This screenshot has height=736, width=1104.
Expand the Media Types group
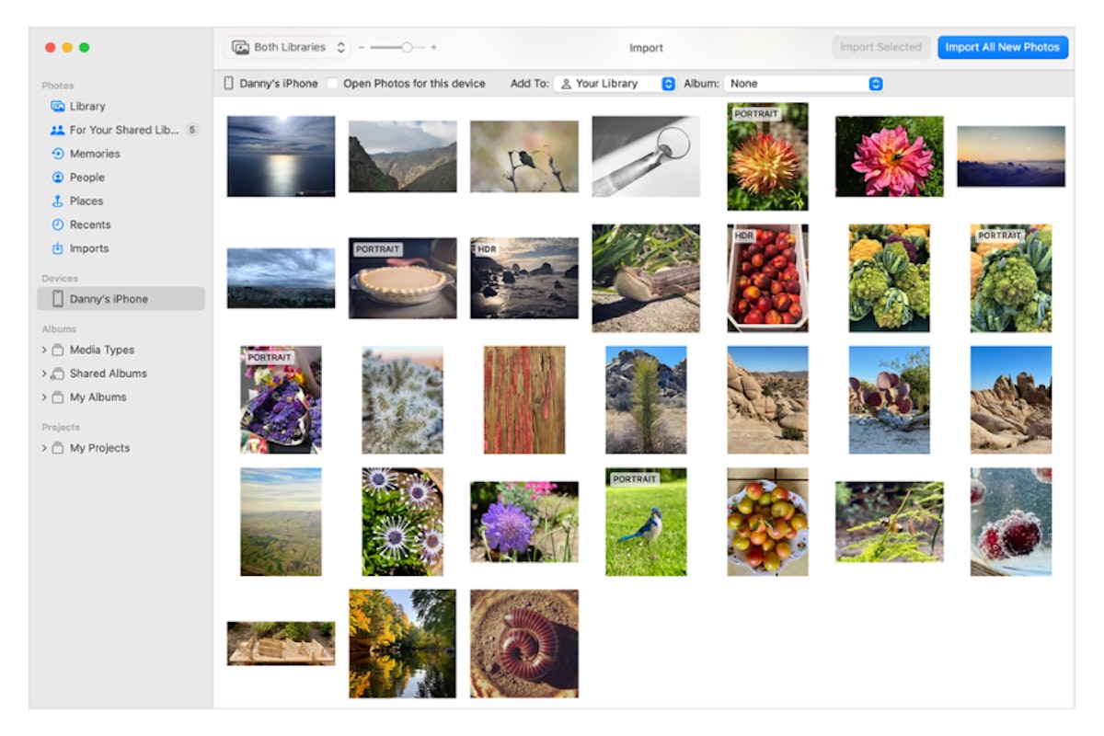click(x=44, y=351)
